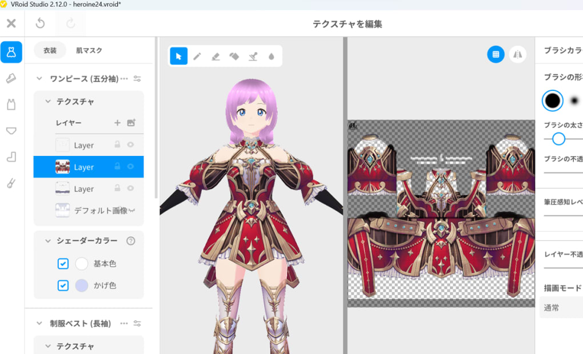The width and height of the screenshot is (583, 354).
Task: Select the pen brush tool
Action: [x=197, y=56]
